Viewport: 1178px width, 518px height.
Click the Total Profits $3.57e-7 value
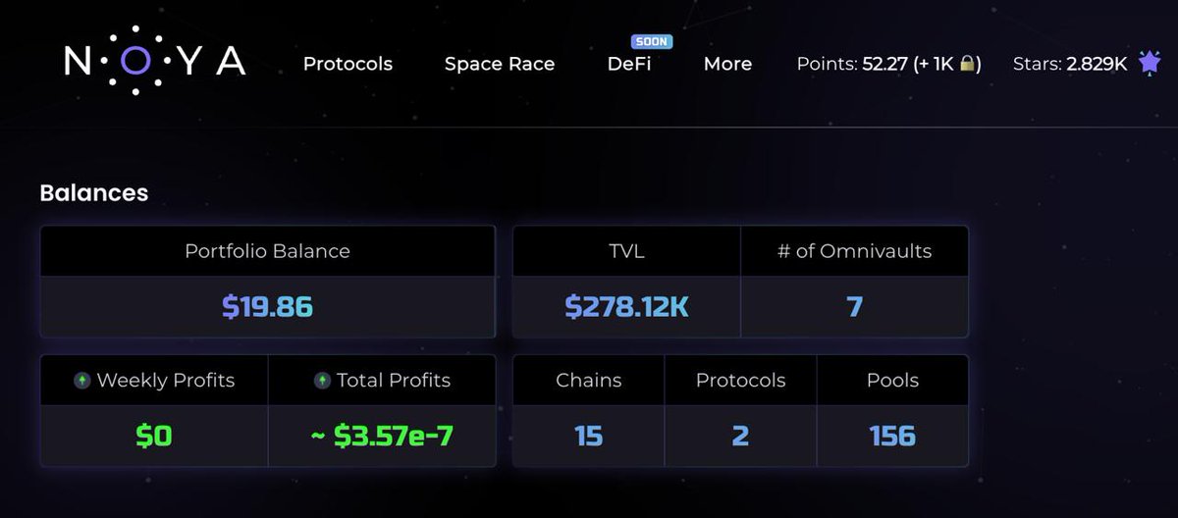382,436
